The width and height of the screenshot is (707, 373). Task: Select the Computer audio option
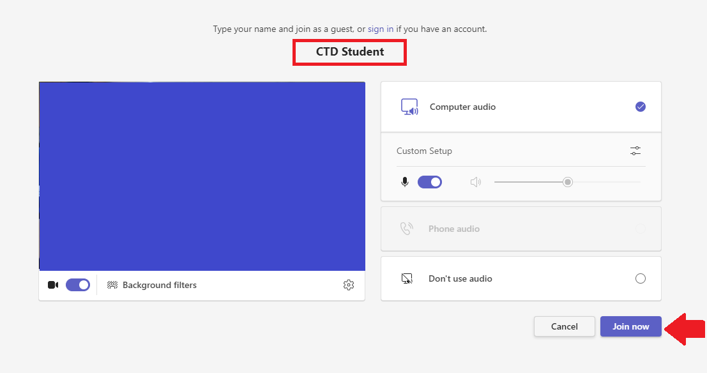point(521,107)
